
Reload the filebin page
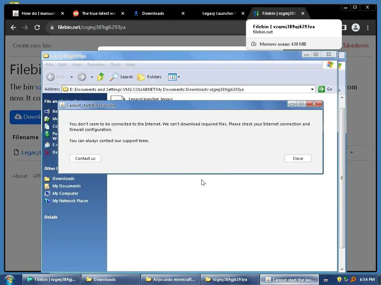point(37,27)
